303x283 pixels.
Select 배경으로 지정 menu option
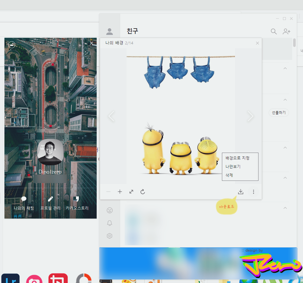coord(238,158)
